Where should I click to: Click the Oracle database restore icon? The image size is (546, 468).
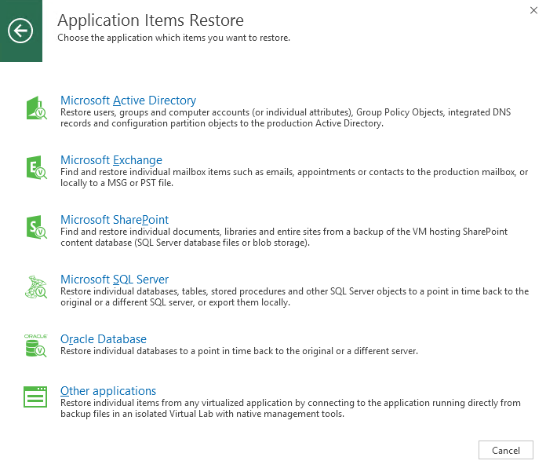click(x=35, y=346)
